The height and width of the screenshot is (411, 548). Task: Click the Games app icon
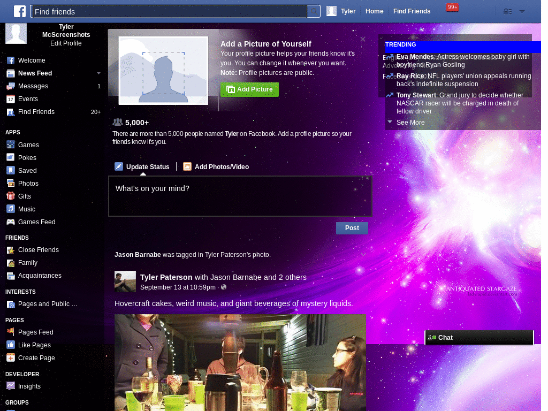[11, 144]
